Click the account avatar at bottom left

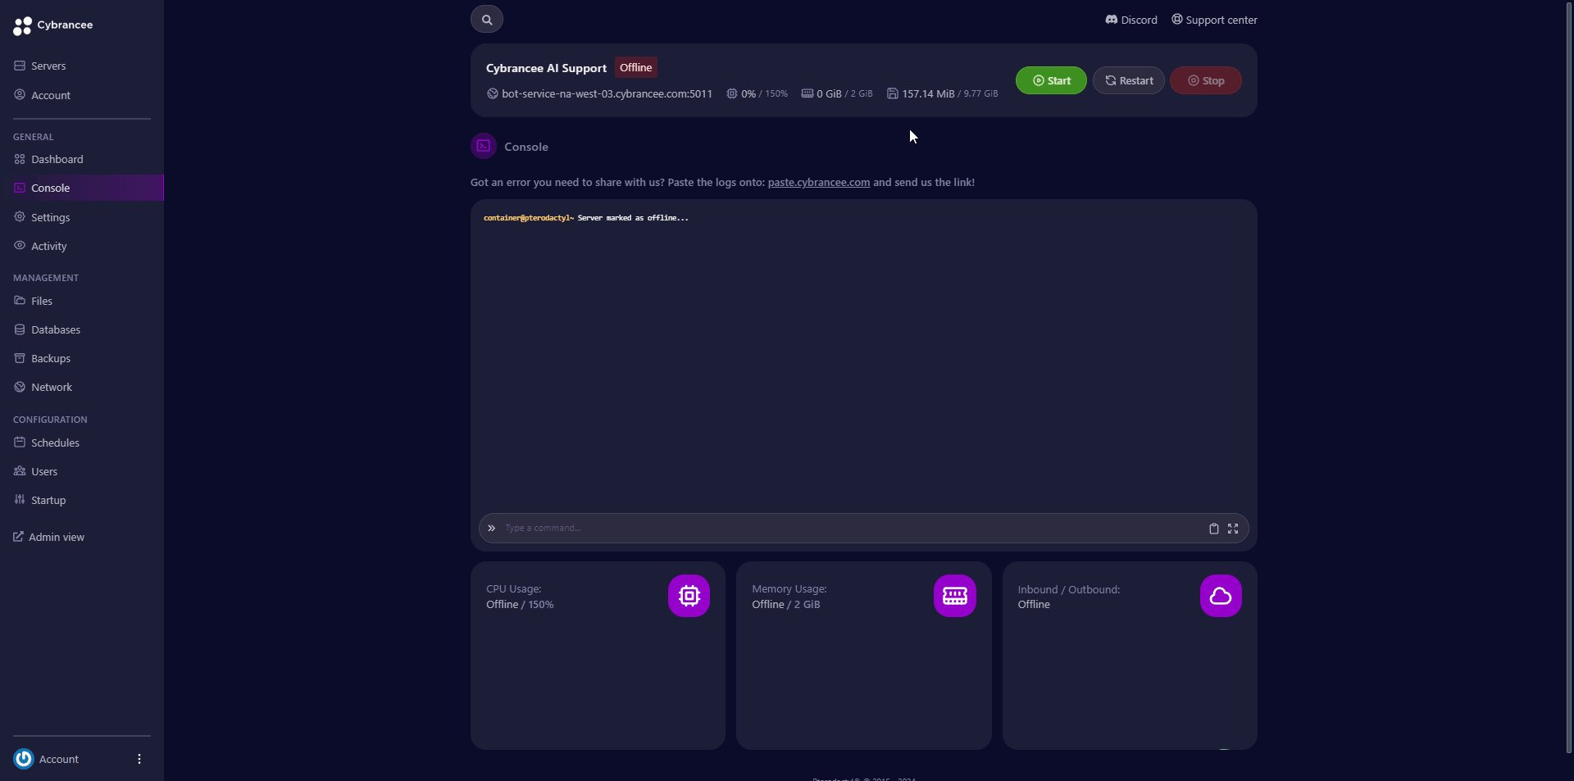(x=24, y=759)
